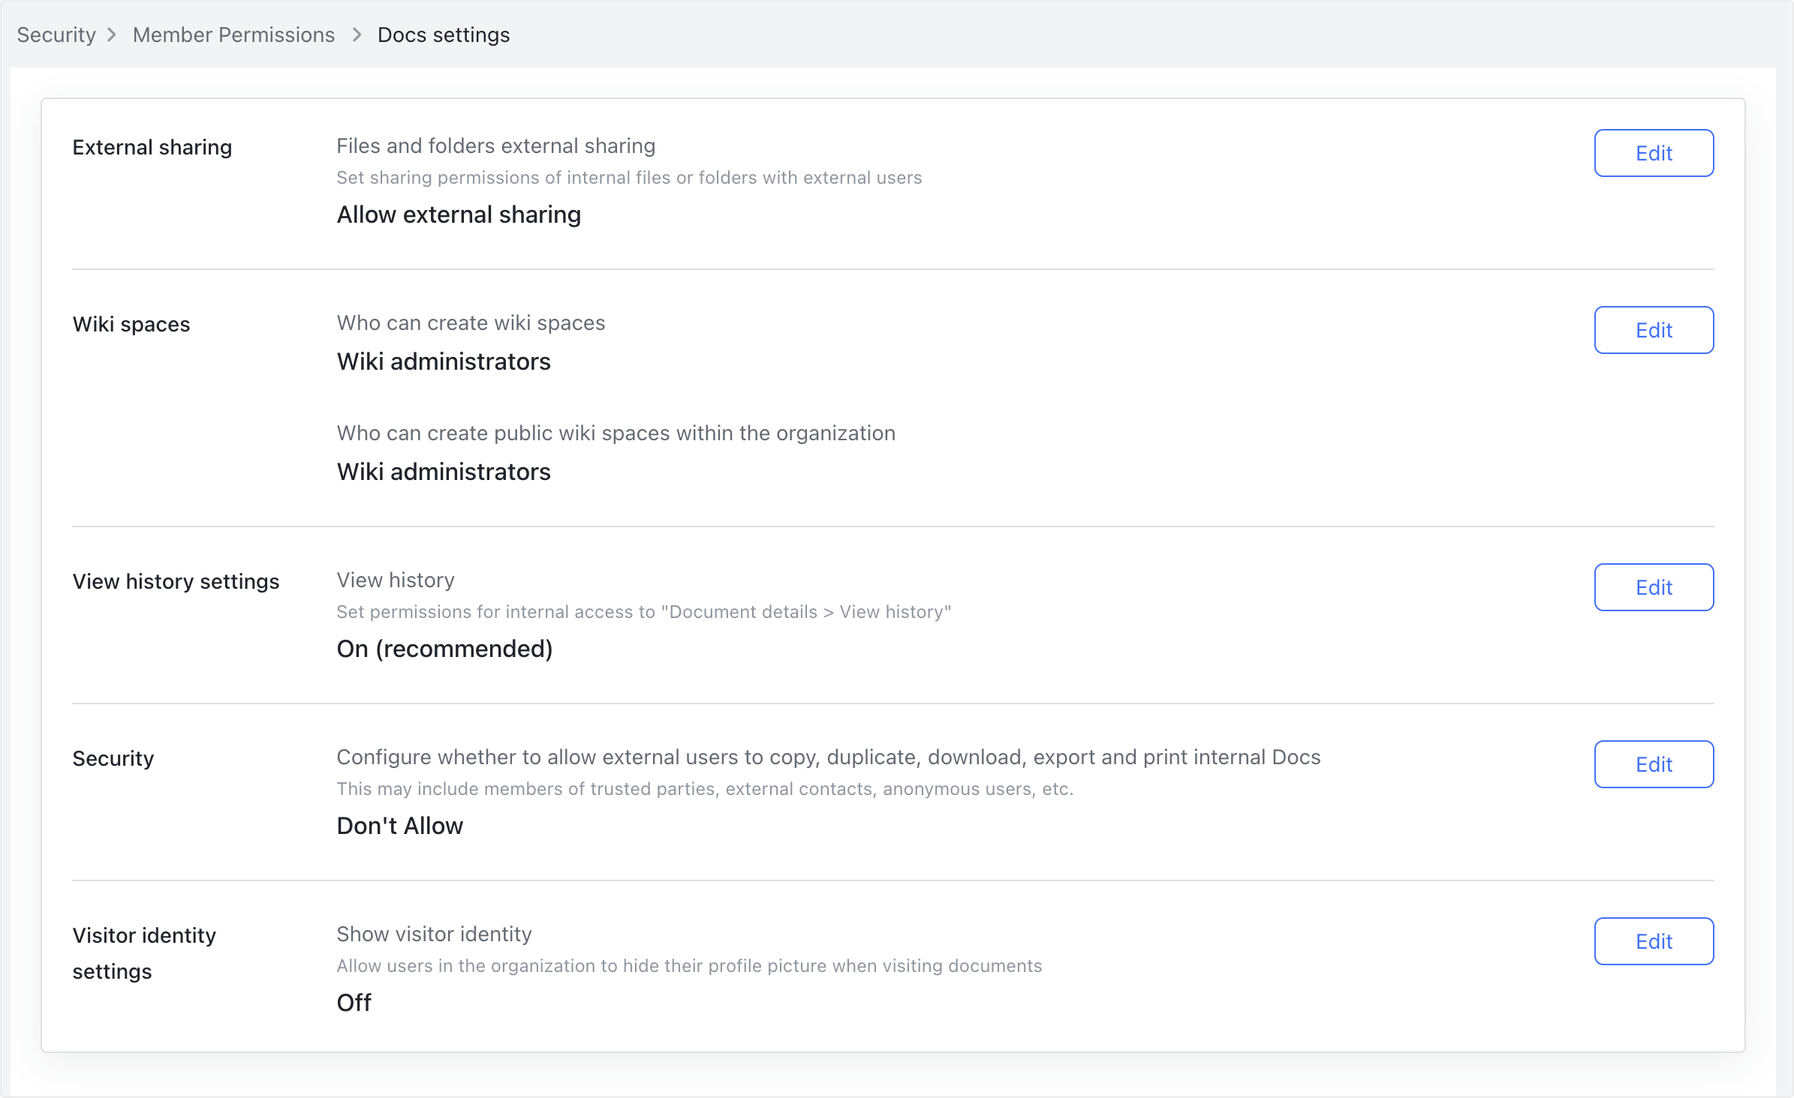This screenshot has width=1794, height=1098.
Task: Click the External sharing section label
Action: [152, 147]
